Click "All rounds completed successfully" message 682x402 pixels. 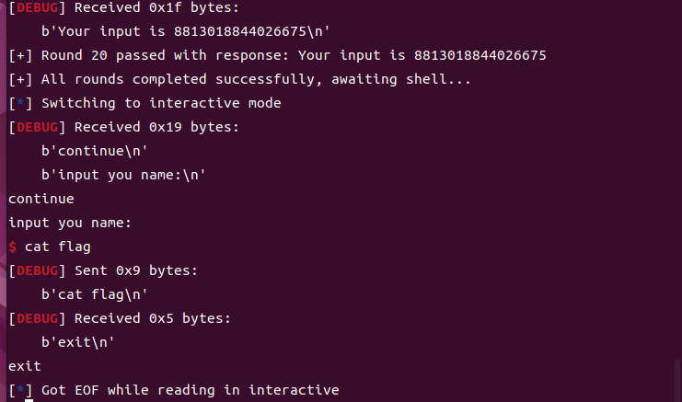tap(239, 80)
